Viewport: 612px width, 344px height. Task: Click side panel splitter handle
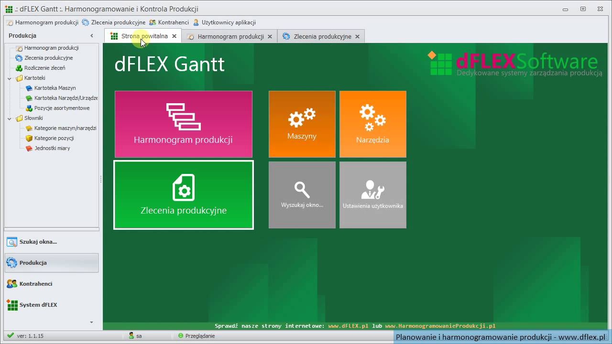[x=100, y=179]
